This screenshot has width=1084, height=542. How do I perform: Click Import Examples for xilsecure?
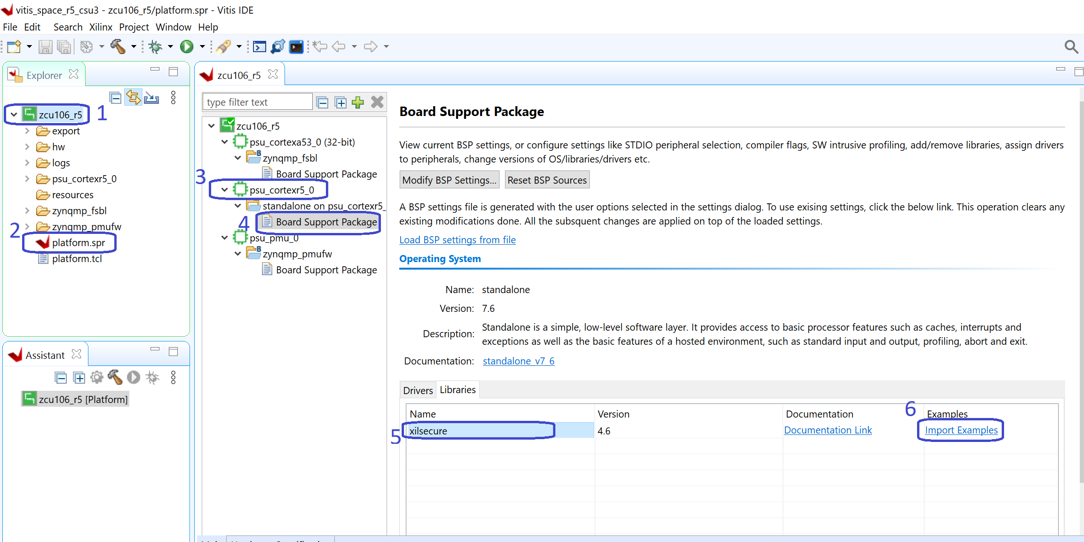point(961,430)
